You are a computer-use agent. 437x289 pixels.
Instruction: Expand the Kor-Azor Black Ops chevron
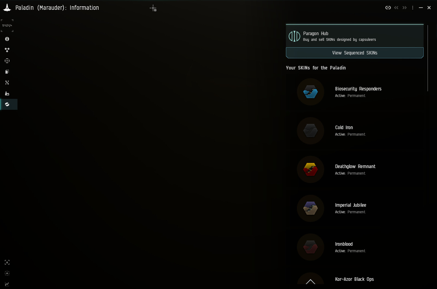[310, 282]
